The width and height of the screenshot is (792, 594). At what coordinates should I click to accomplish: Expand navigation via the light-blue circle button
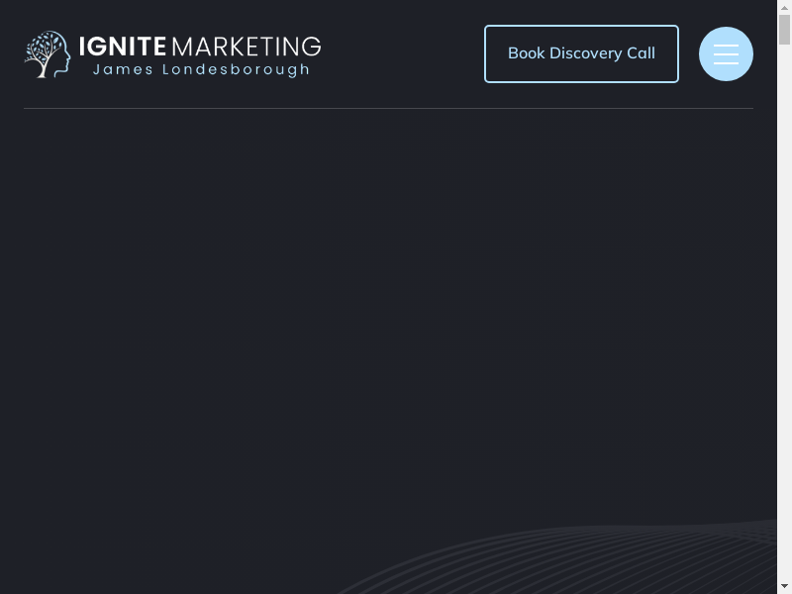(x=726, y=53)
